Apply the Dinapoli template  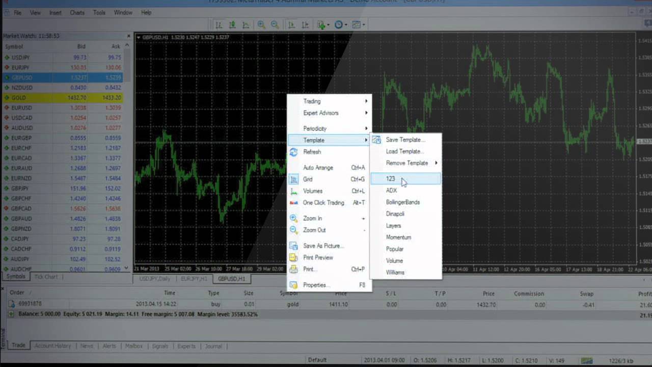click(x=405, y=214)
